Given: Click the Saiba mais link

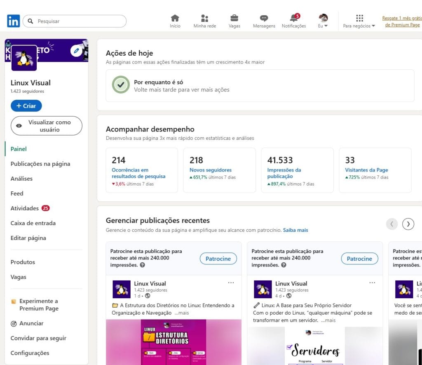Looking at the screenshot, I should (295, 230).
